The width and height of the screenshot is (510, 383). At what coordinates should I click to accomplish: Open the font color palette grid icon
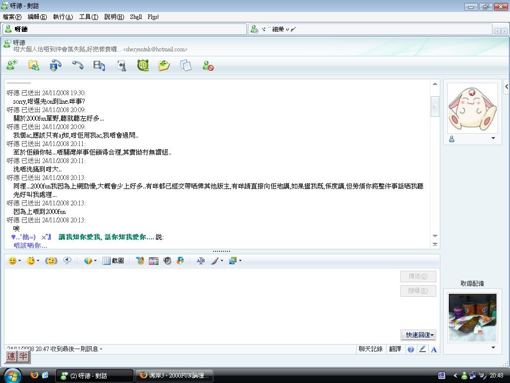153,261
